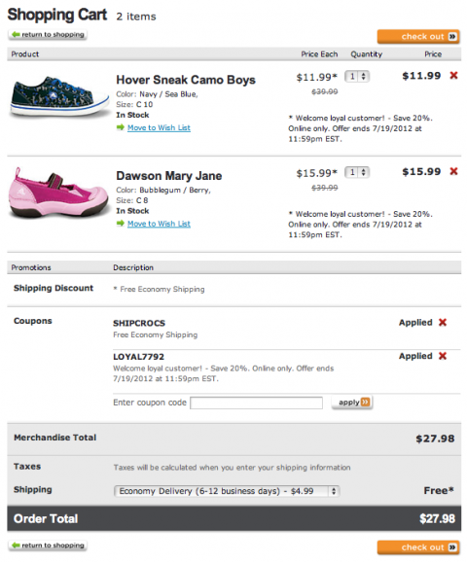This screenshot has height=562, width=467.
Task: Click green arrow beside first Move to Wish List
Action: coord(121,127)
